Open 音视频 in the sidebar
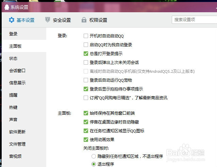 tap(24, 156)
